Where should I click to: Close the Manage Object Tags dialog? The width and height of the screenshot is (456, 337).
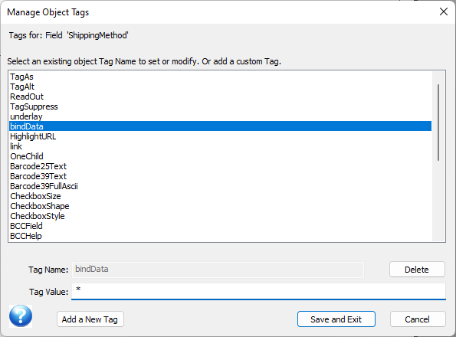click(444, 12)
